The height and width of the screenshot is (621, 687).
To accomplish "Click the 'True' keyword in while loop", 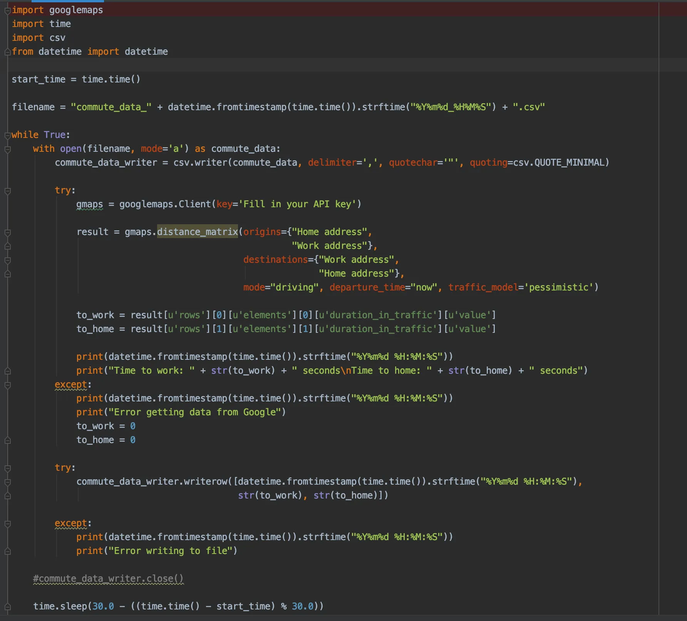I will click(55, 135).
